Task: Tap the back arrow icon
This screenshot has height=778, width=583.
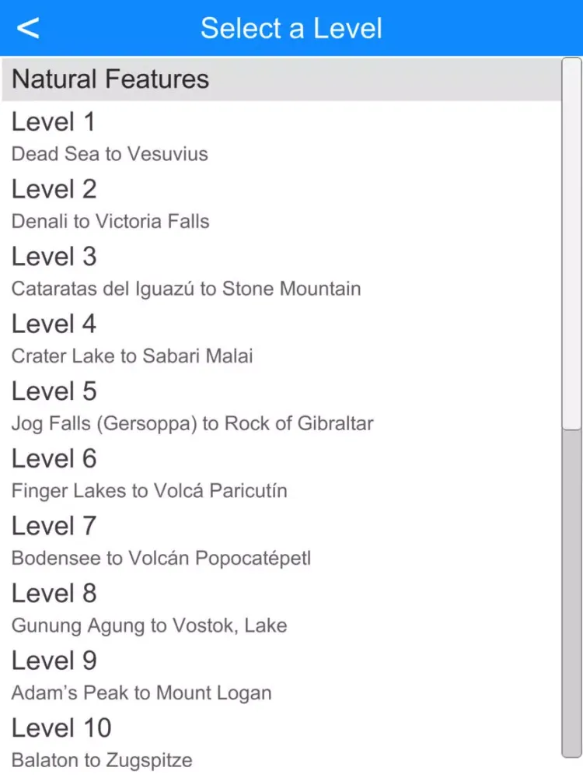Action: click(x=28, y=28)
